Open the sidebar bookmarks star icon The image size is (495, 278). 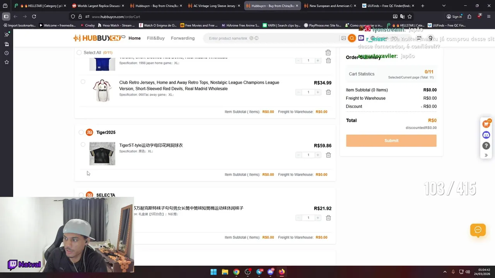(7, 62)
